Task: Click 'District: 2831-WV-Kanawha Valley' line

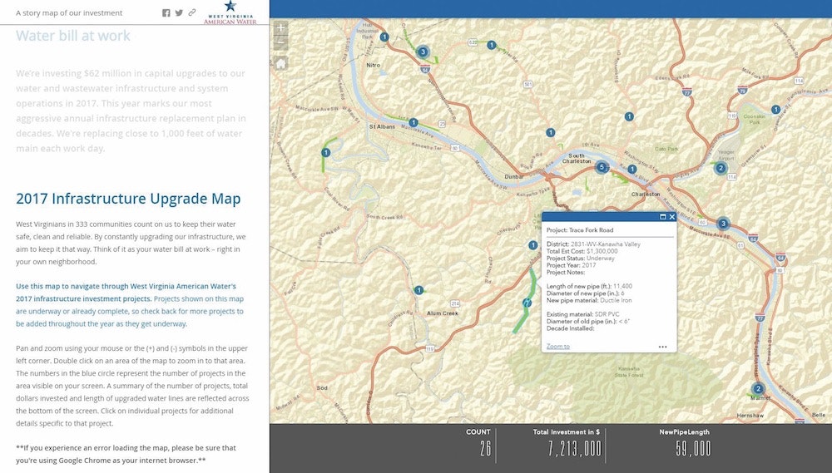Action: (593, 244)
